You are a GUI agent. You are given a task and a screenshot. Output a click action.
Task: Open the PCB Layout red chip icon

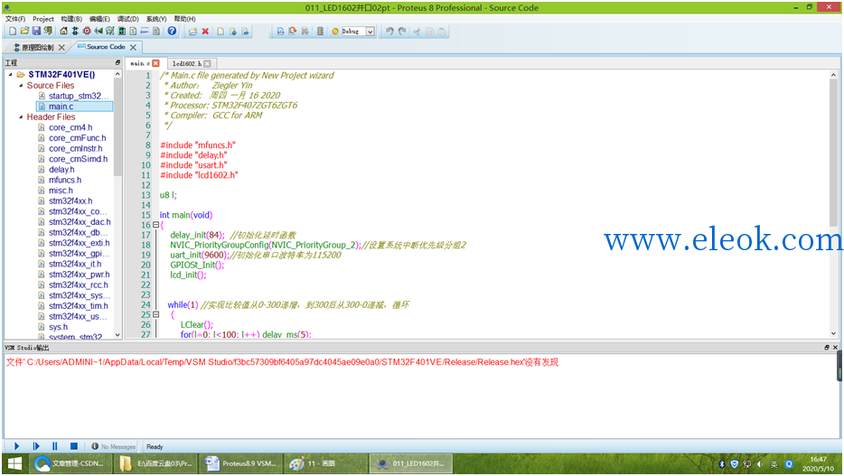pos(87,32)
